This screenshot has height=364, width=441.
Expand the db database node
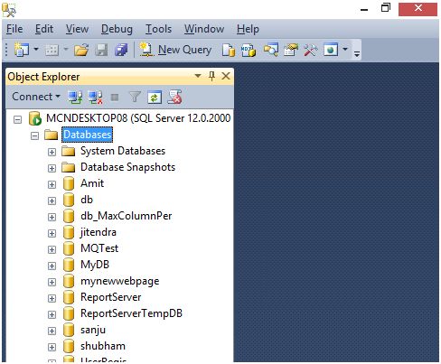[x=52, y=201]
